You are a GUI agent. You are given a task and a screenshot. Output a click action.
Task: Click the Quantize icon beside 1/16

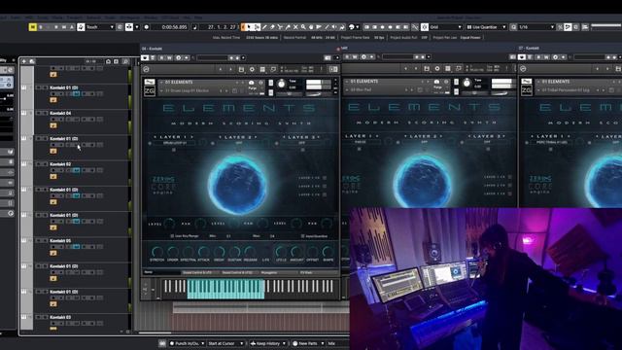(514, 27)
